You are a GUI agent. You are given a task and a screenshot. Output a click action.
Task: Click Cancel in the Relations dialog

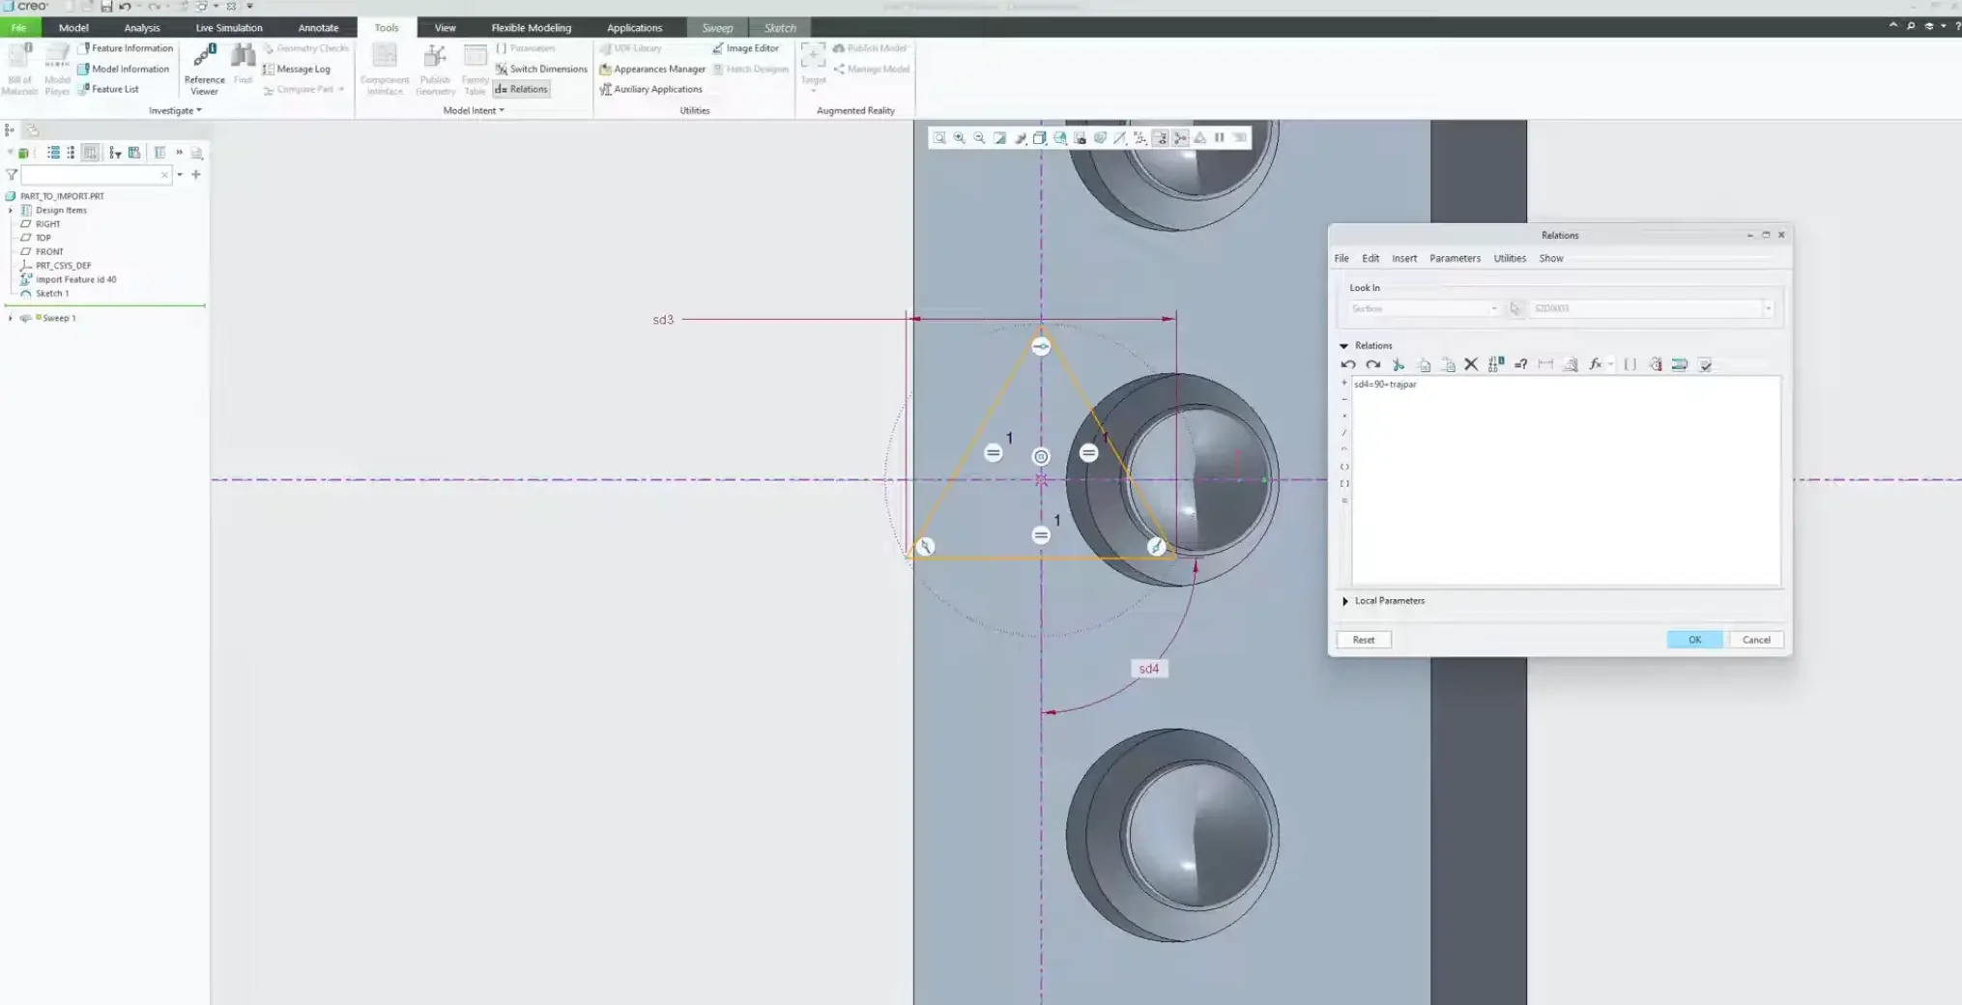1756,640
